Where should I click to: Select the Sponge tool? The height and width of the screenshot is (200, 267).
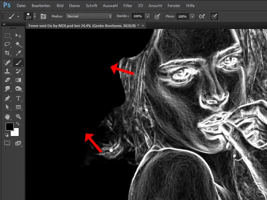coord(18,89)
